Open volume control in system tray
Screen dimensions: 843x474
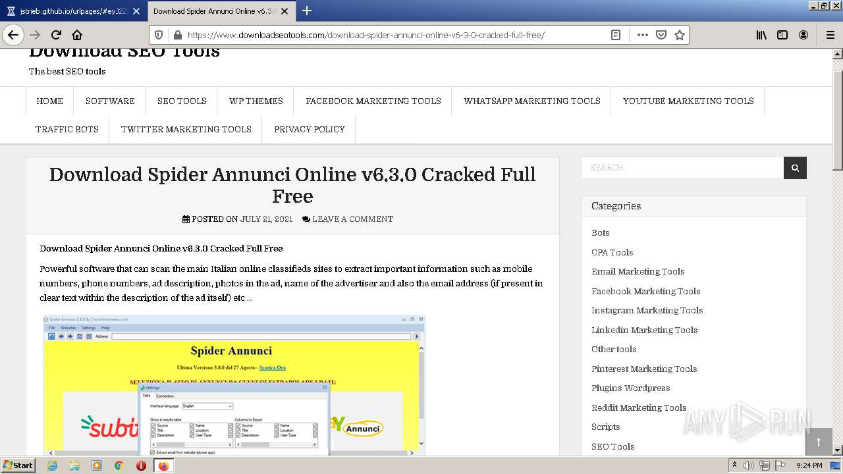749,465
